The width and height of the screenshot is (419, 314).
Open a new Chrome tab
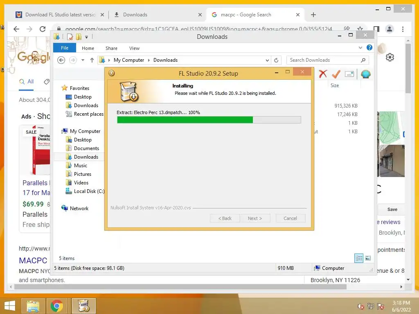[x=313, y=15]
